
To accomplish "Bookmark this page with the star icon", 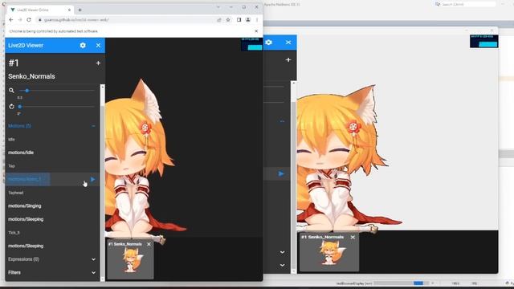I will coord(228,20).
